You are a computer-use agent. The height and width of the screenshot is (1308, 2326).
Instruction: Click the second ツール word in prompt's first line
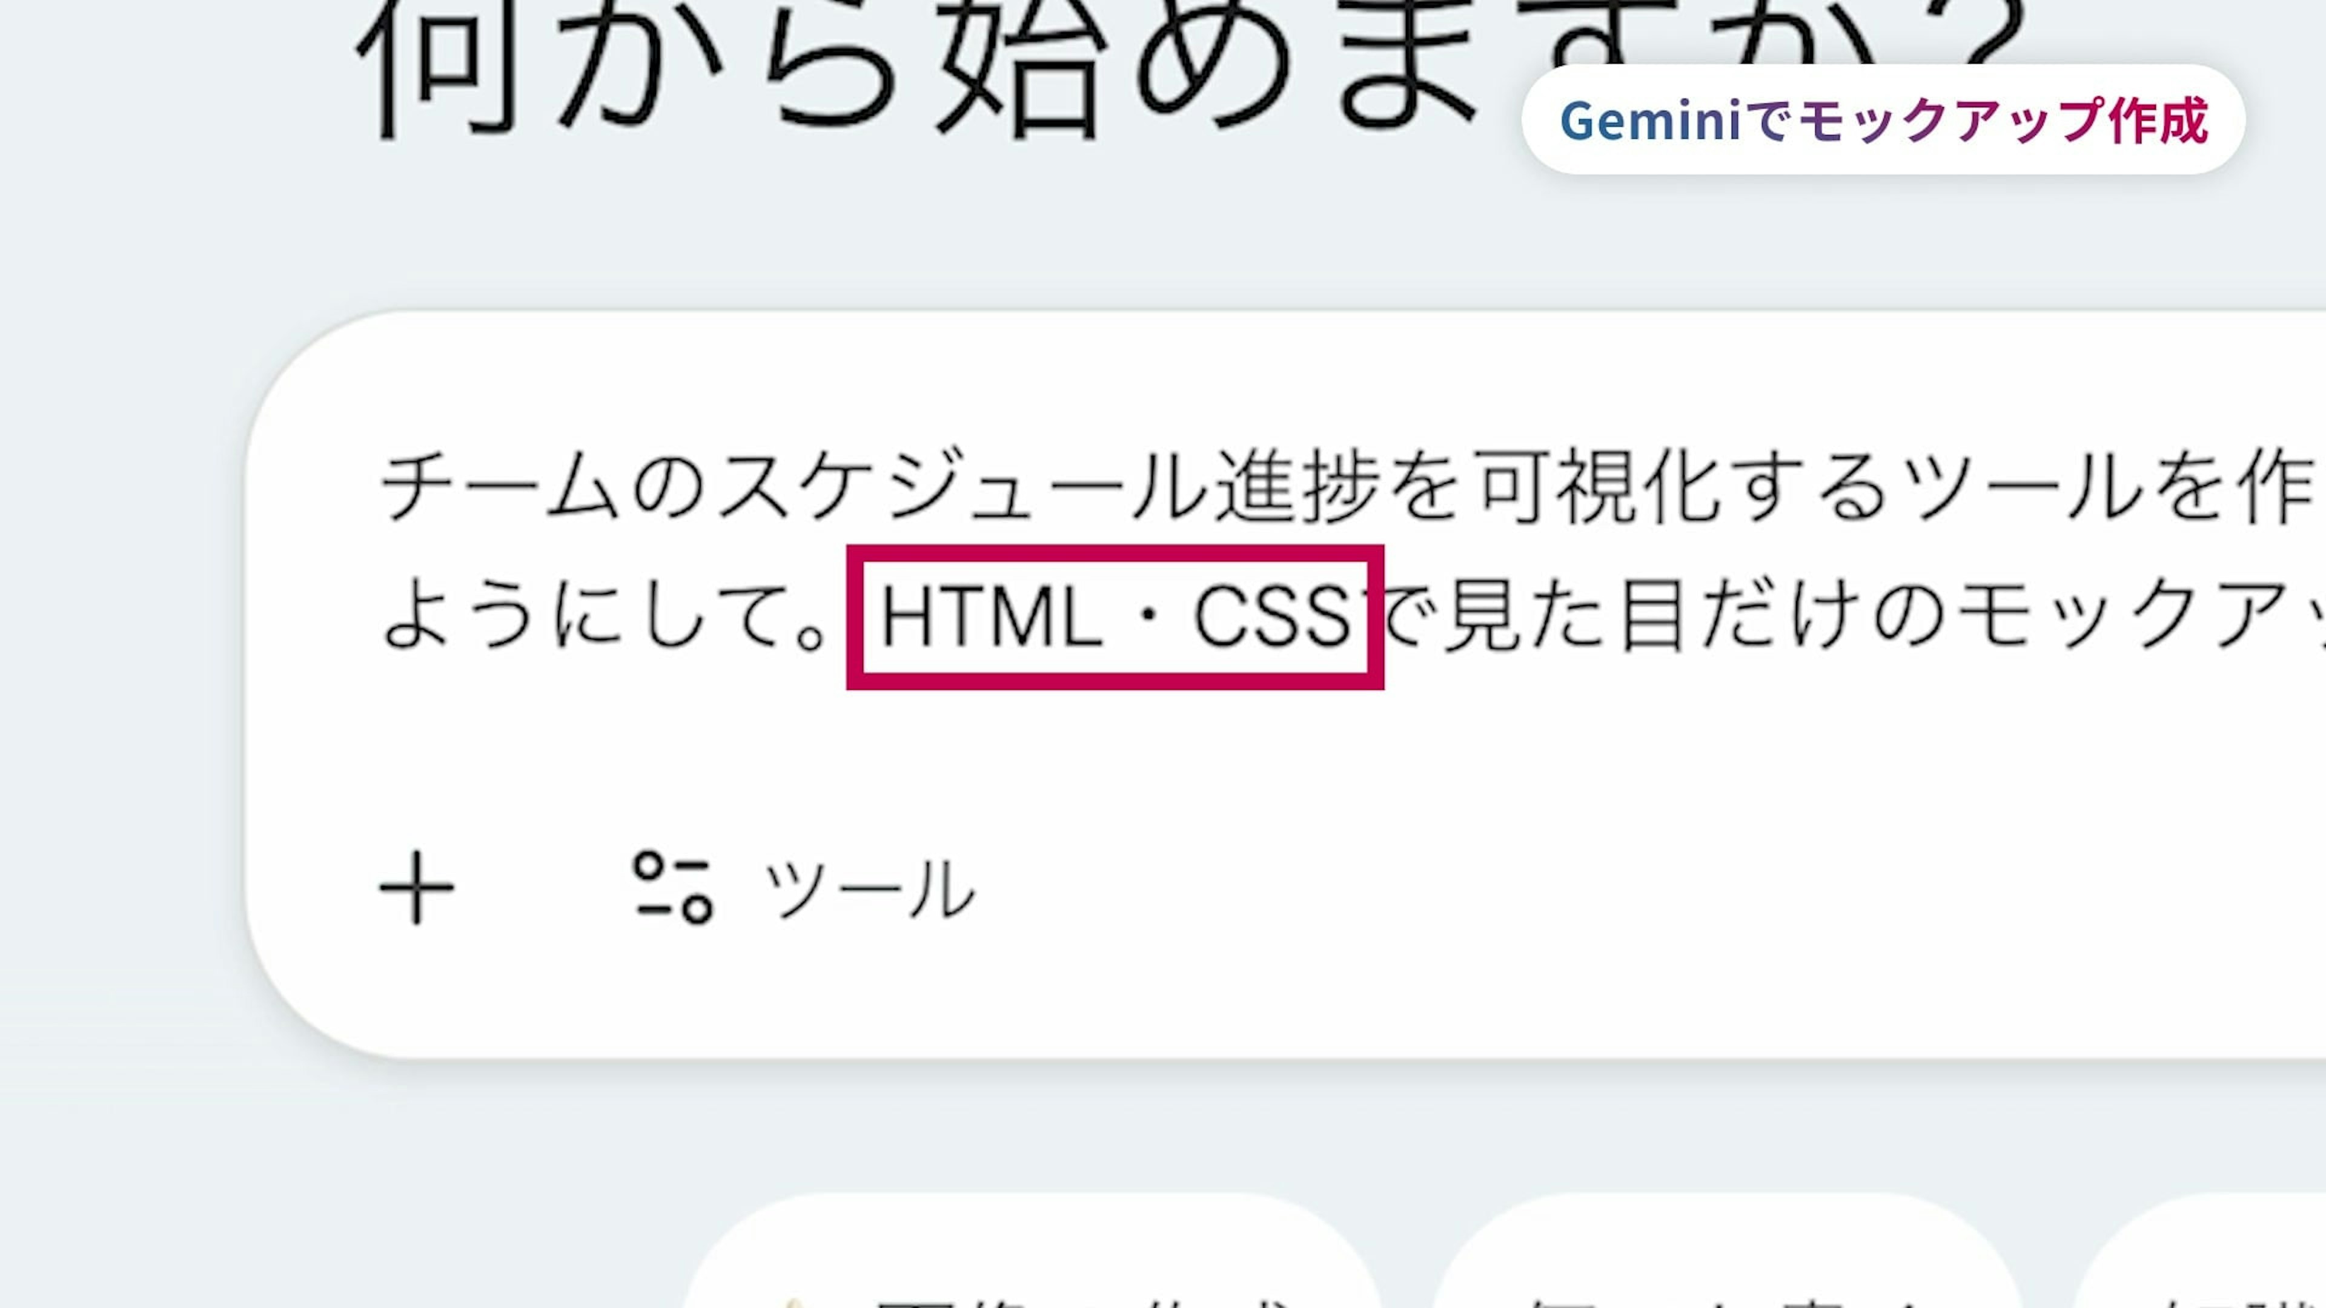pos(2023,487)
